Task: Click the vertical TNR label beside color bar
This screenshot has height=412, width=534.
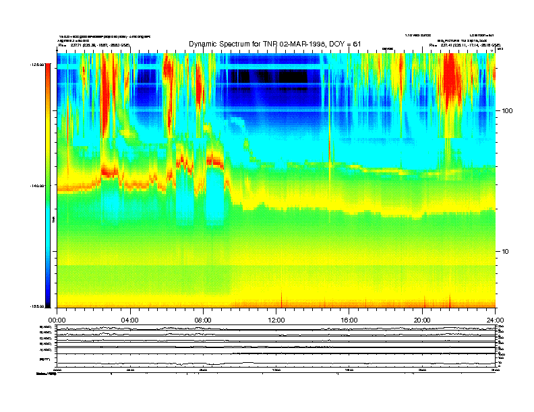Action: (x=54, y=220)
